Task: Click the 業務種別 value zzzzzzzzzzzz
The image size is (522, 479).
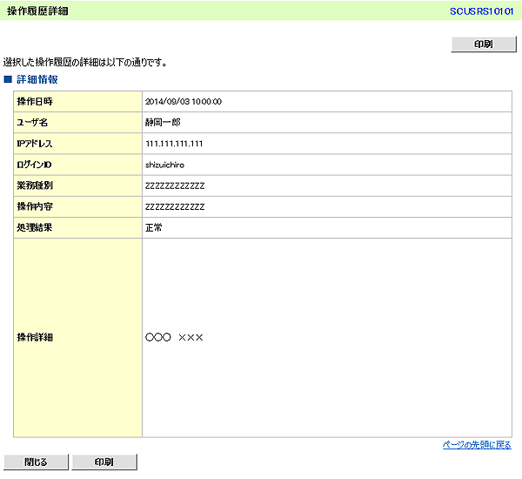Action: pos(175,186)
